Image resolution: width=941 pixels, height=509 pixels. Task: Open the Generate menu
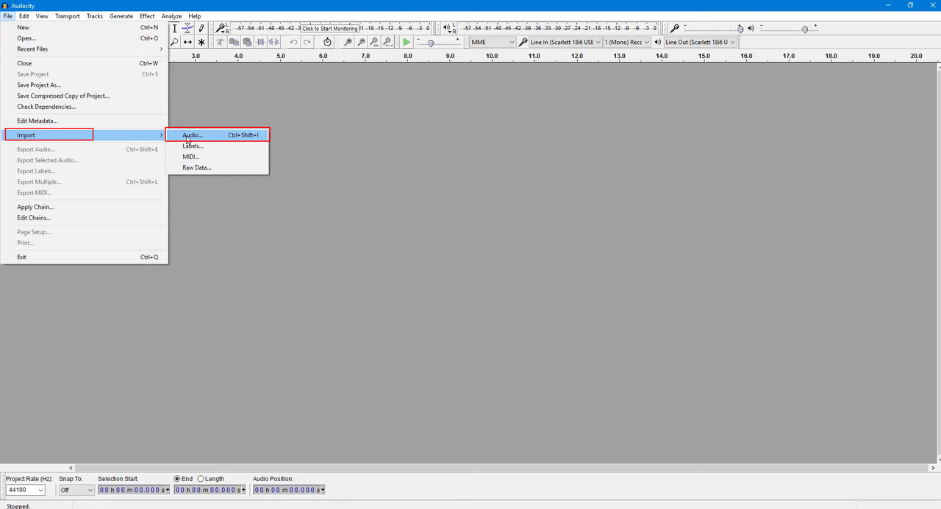(x=121, y=16)
